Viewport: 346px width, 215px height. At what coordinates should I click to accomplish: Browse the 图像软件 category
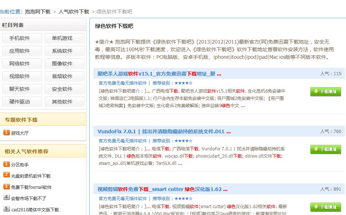(x=65, y=64)
